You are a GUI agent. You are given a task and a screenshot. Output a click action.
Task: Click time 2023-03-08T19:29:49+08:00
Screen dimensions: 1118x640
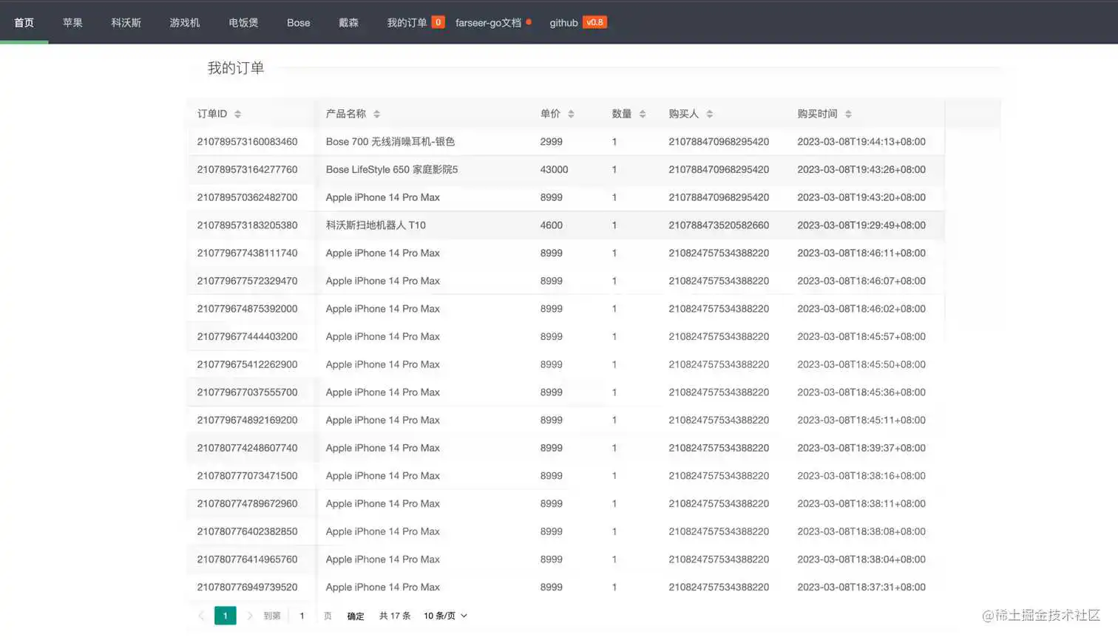click(x=861, y=225)
